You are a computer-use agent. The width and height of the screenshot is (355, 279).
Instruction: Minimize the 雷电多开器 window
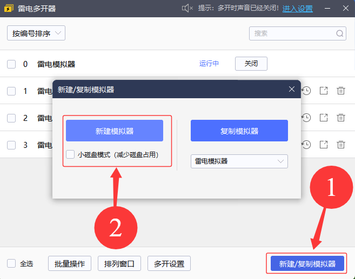[x=327, y=9]
